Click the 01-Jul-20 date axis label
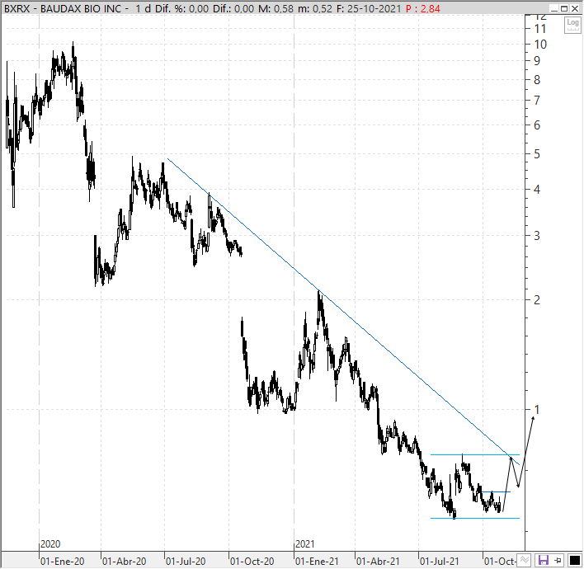This screenshot has width=584, height=569. (186, 562)
